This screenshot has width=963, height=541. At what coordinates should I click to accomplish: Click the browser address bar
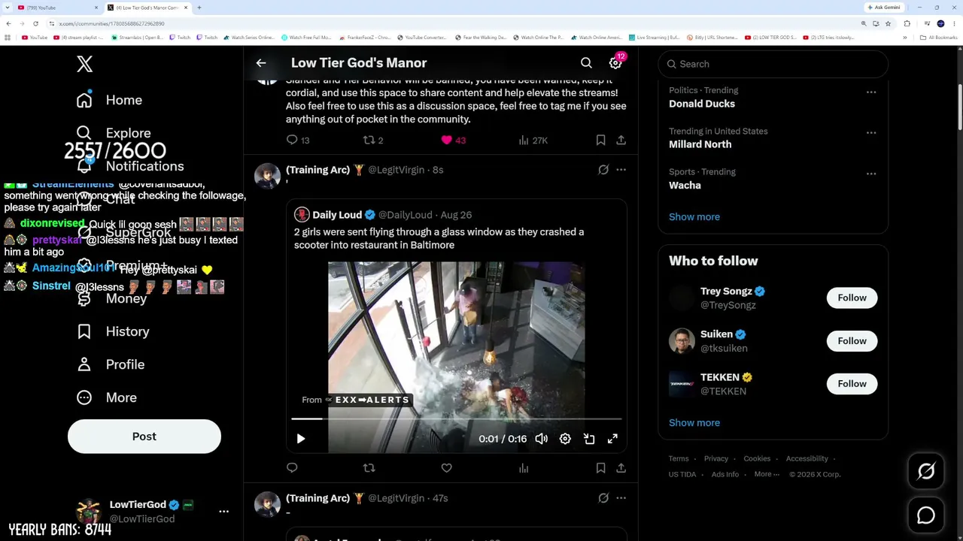click(451, 23)
